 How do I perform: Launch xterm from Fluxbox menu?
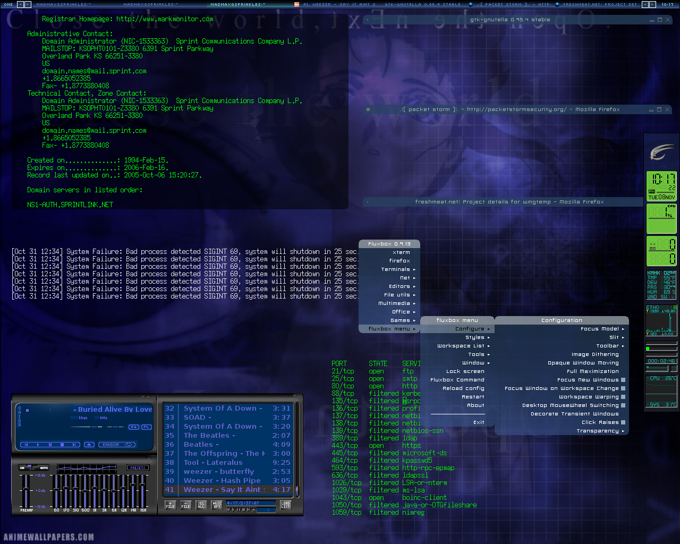[x=389, y=252]
